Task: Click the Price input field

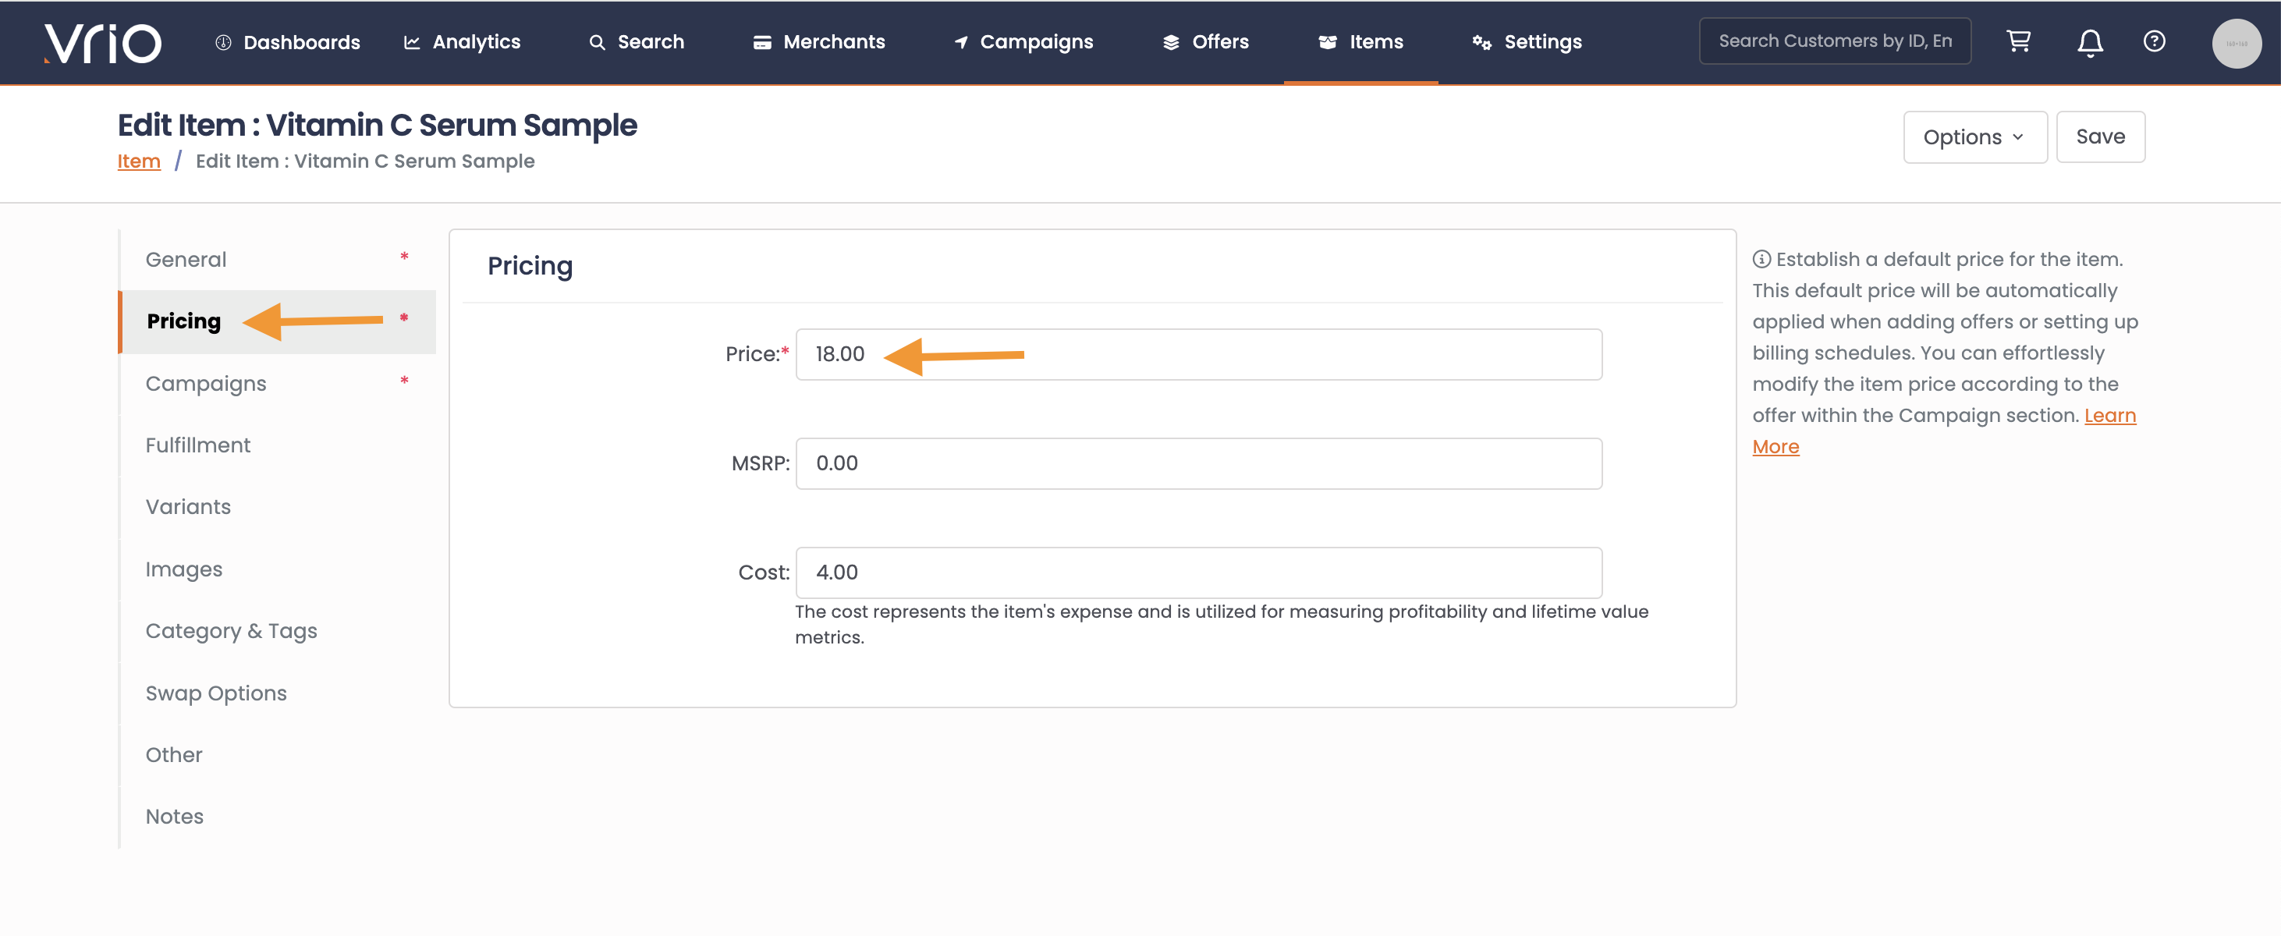Action: pos(1199,354)
